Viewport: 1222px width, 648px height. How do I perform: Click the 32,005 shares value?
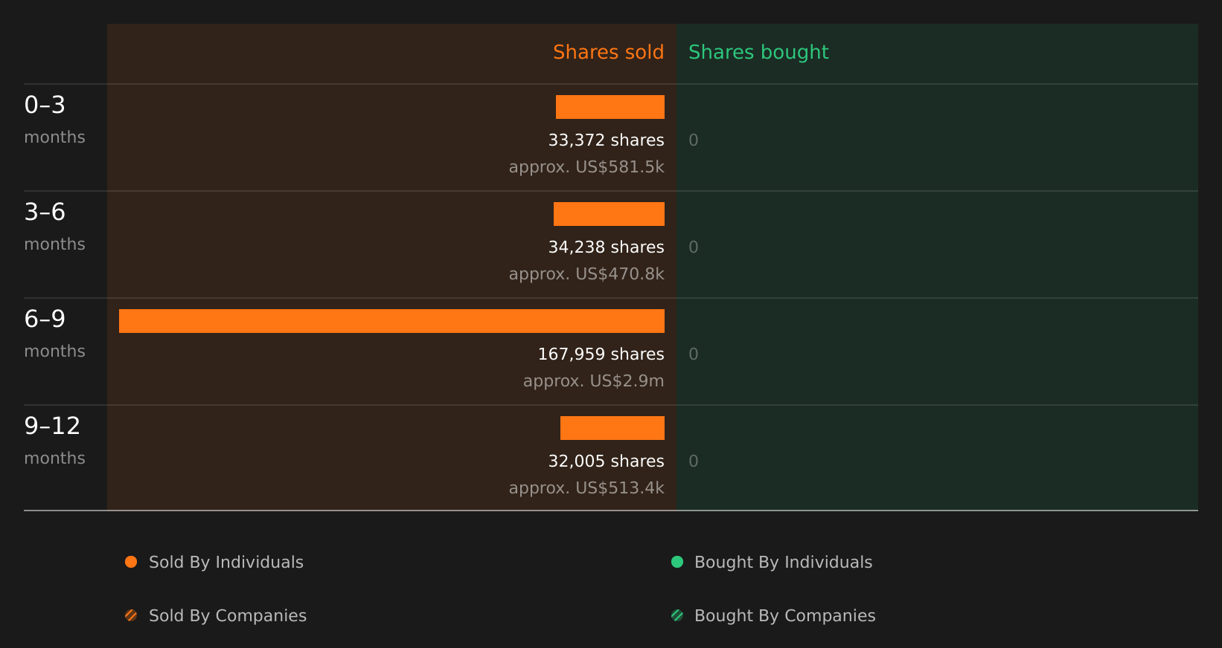point(607,461)
